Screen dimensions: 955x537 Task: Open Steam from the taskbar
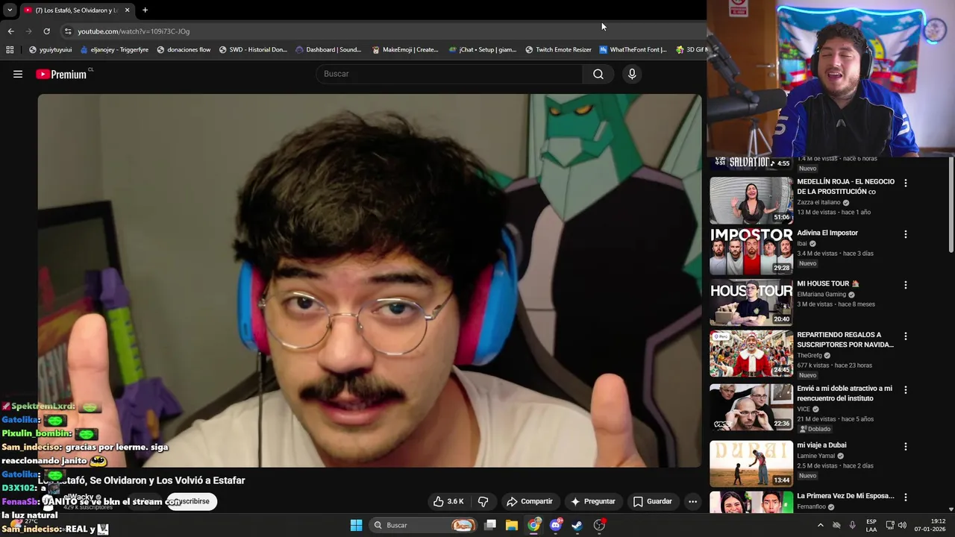[x=577, y=525]
